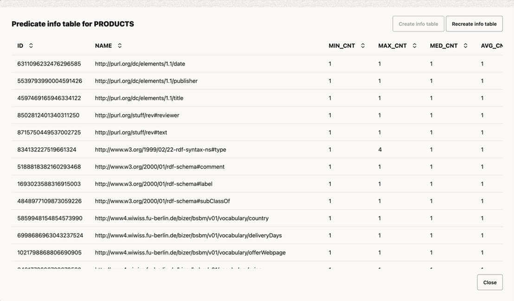Select the dc/elements/1.1/date predicate row

click(x=140, y=64)
